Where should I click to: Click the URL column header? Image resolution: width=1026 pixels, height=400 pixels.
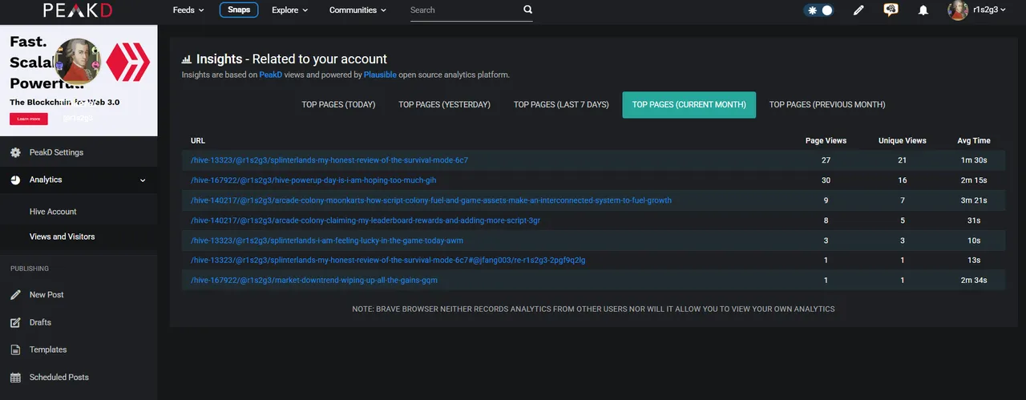198,140
